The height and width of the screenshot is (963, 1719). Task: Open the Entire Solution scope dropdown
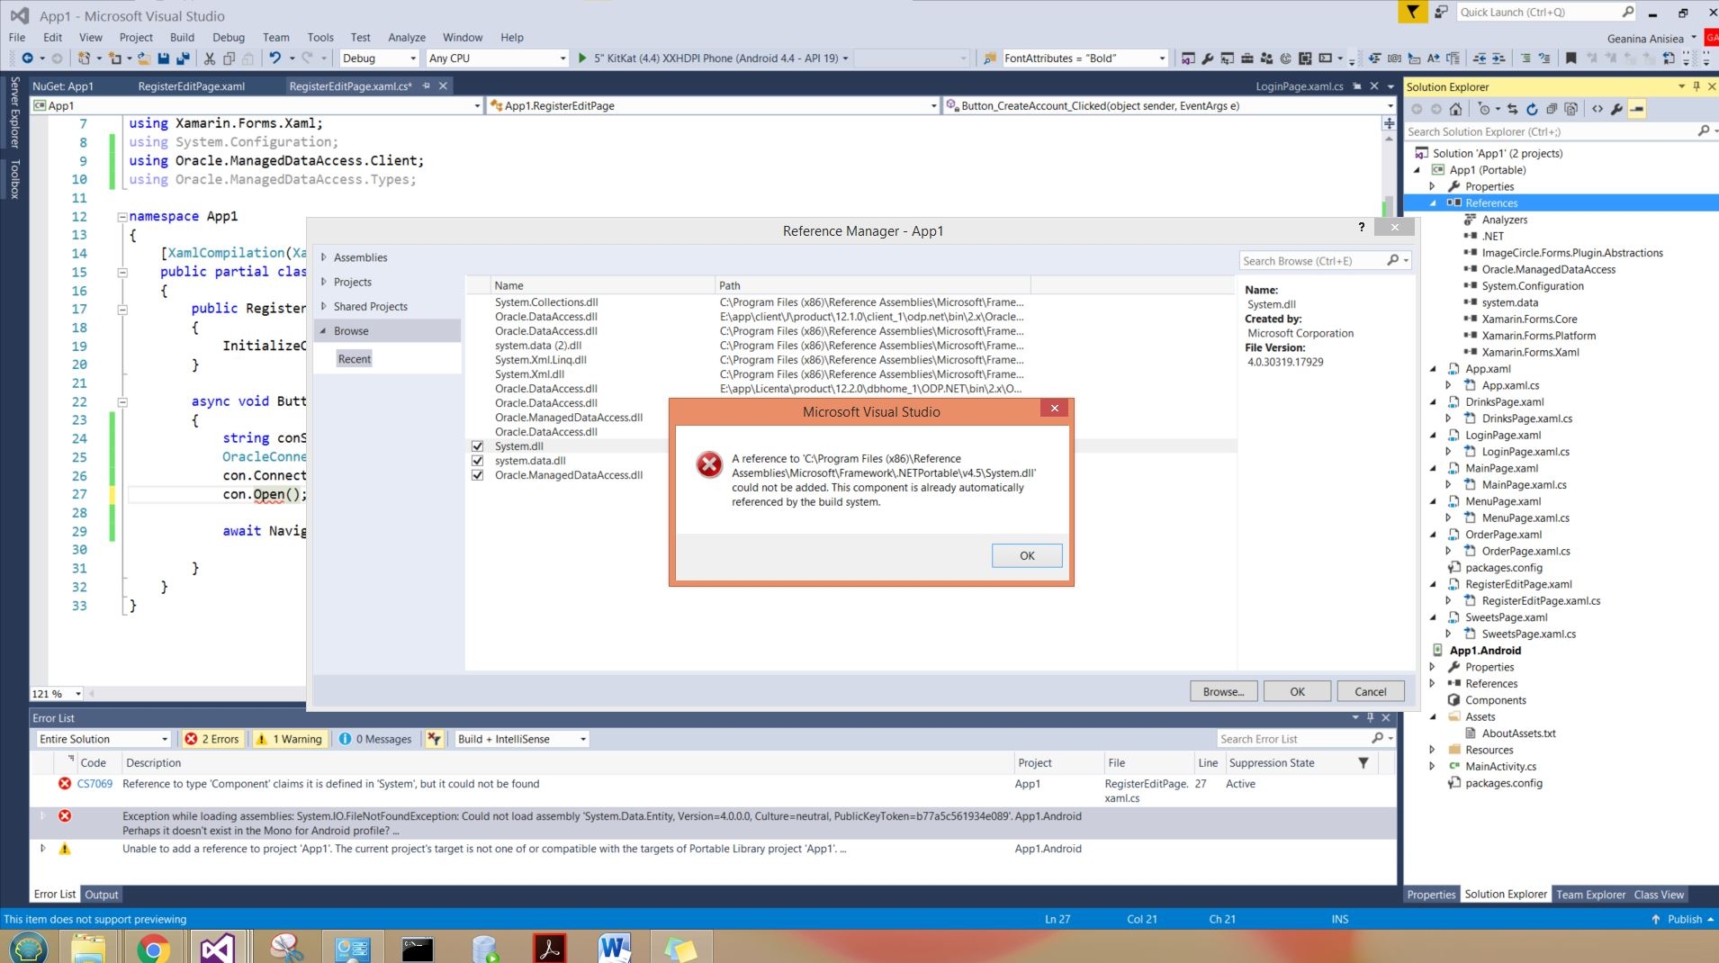coord(103,739)
